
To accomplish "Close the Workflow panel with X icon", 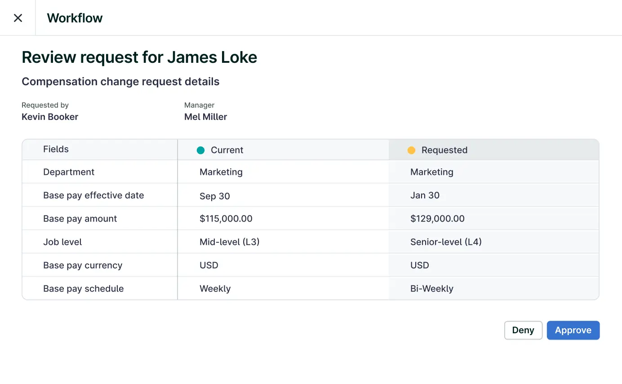I will [x=18, y=18].
